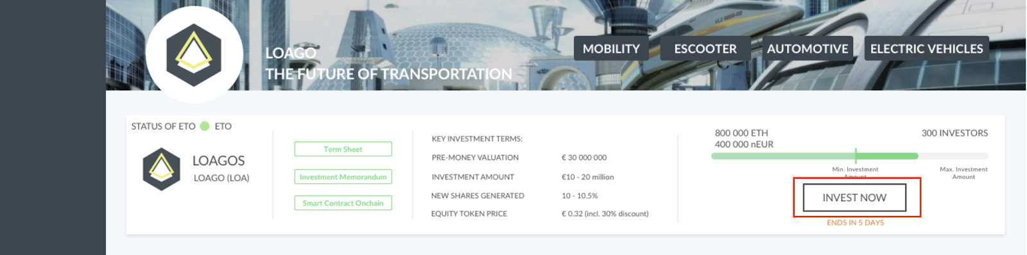Select the ESCOOTER tag
The image size is (1027, 255).
click(x=705, y=49)
